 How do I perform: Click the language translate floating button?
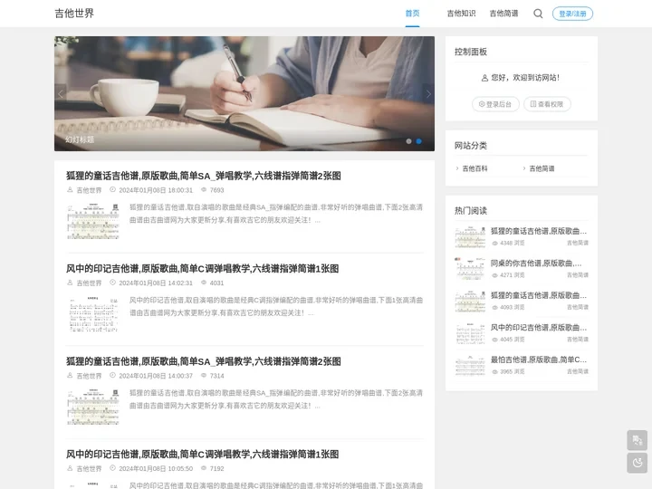click(637, 440)
